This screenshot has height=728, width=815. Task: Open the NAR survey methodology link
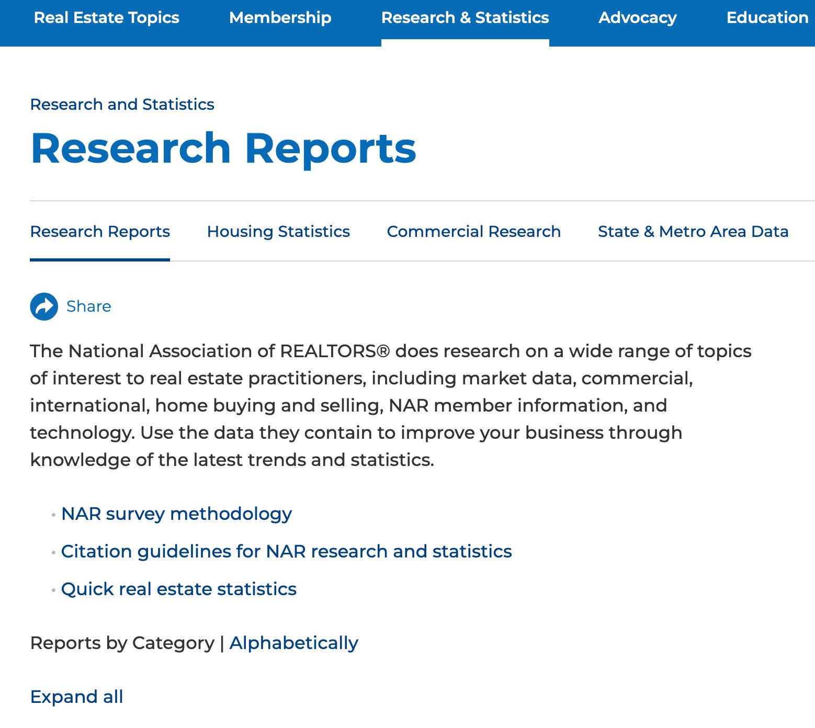(177, 514)
